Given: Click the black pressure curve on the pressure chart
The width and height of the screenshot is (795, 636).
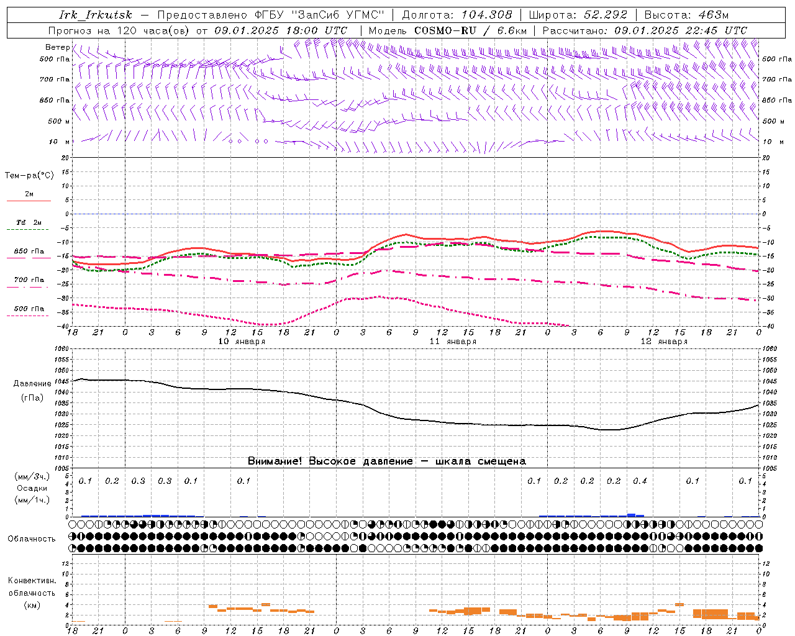Looking at the screenshot, I should 416,419.
